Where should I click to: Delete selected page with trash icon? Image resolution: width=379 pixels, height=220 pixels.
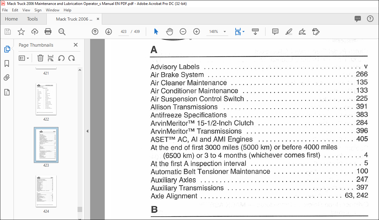(40, 58)
